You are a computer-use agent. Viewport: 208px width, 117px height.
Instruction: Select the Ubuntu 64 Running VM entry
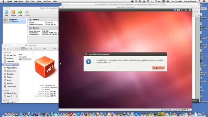point(15,20)
